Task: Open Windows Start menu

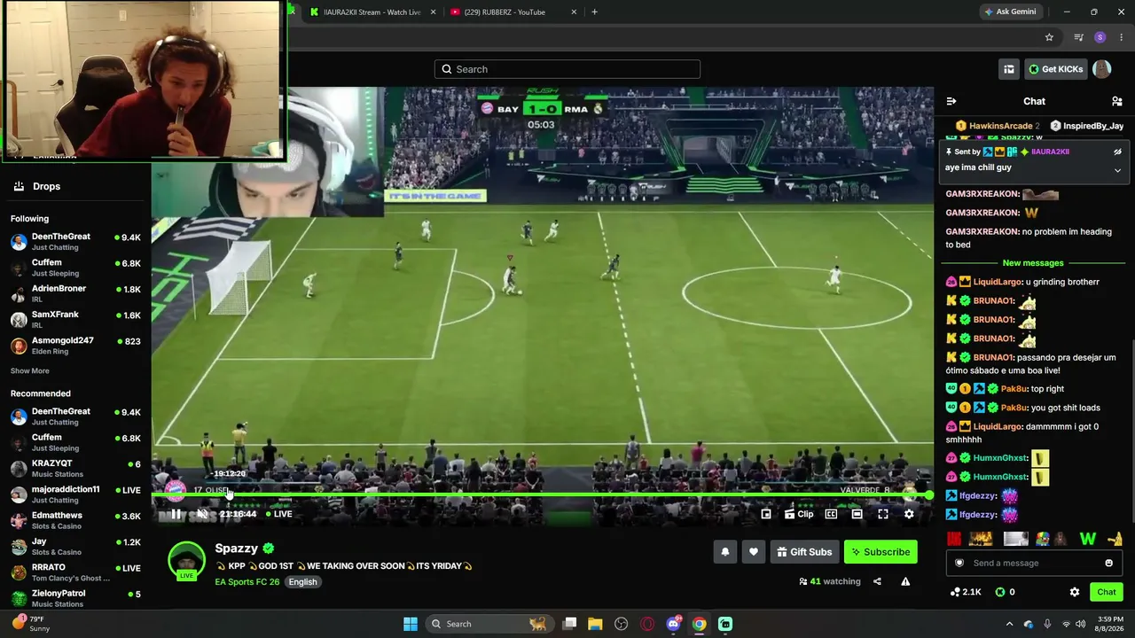Action: pyautogui.click(x=411, y=624)
